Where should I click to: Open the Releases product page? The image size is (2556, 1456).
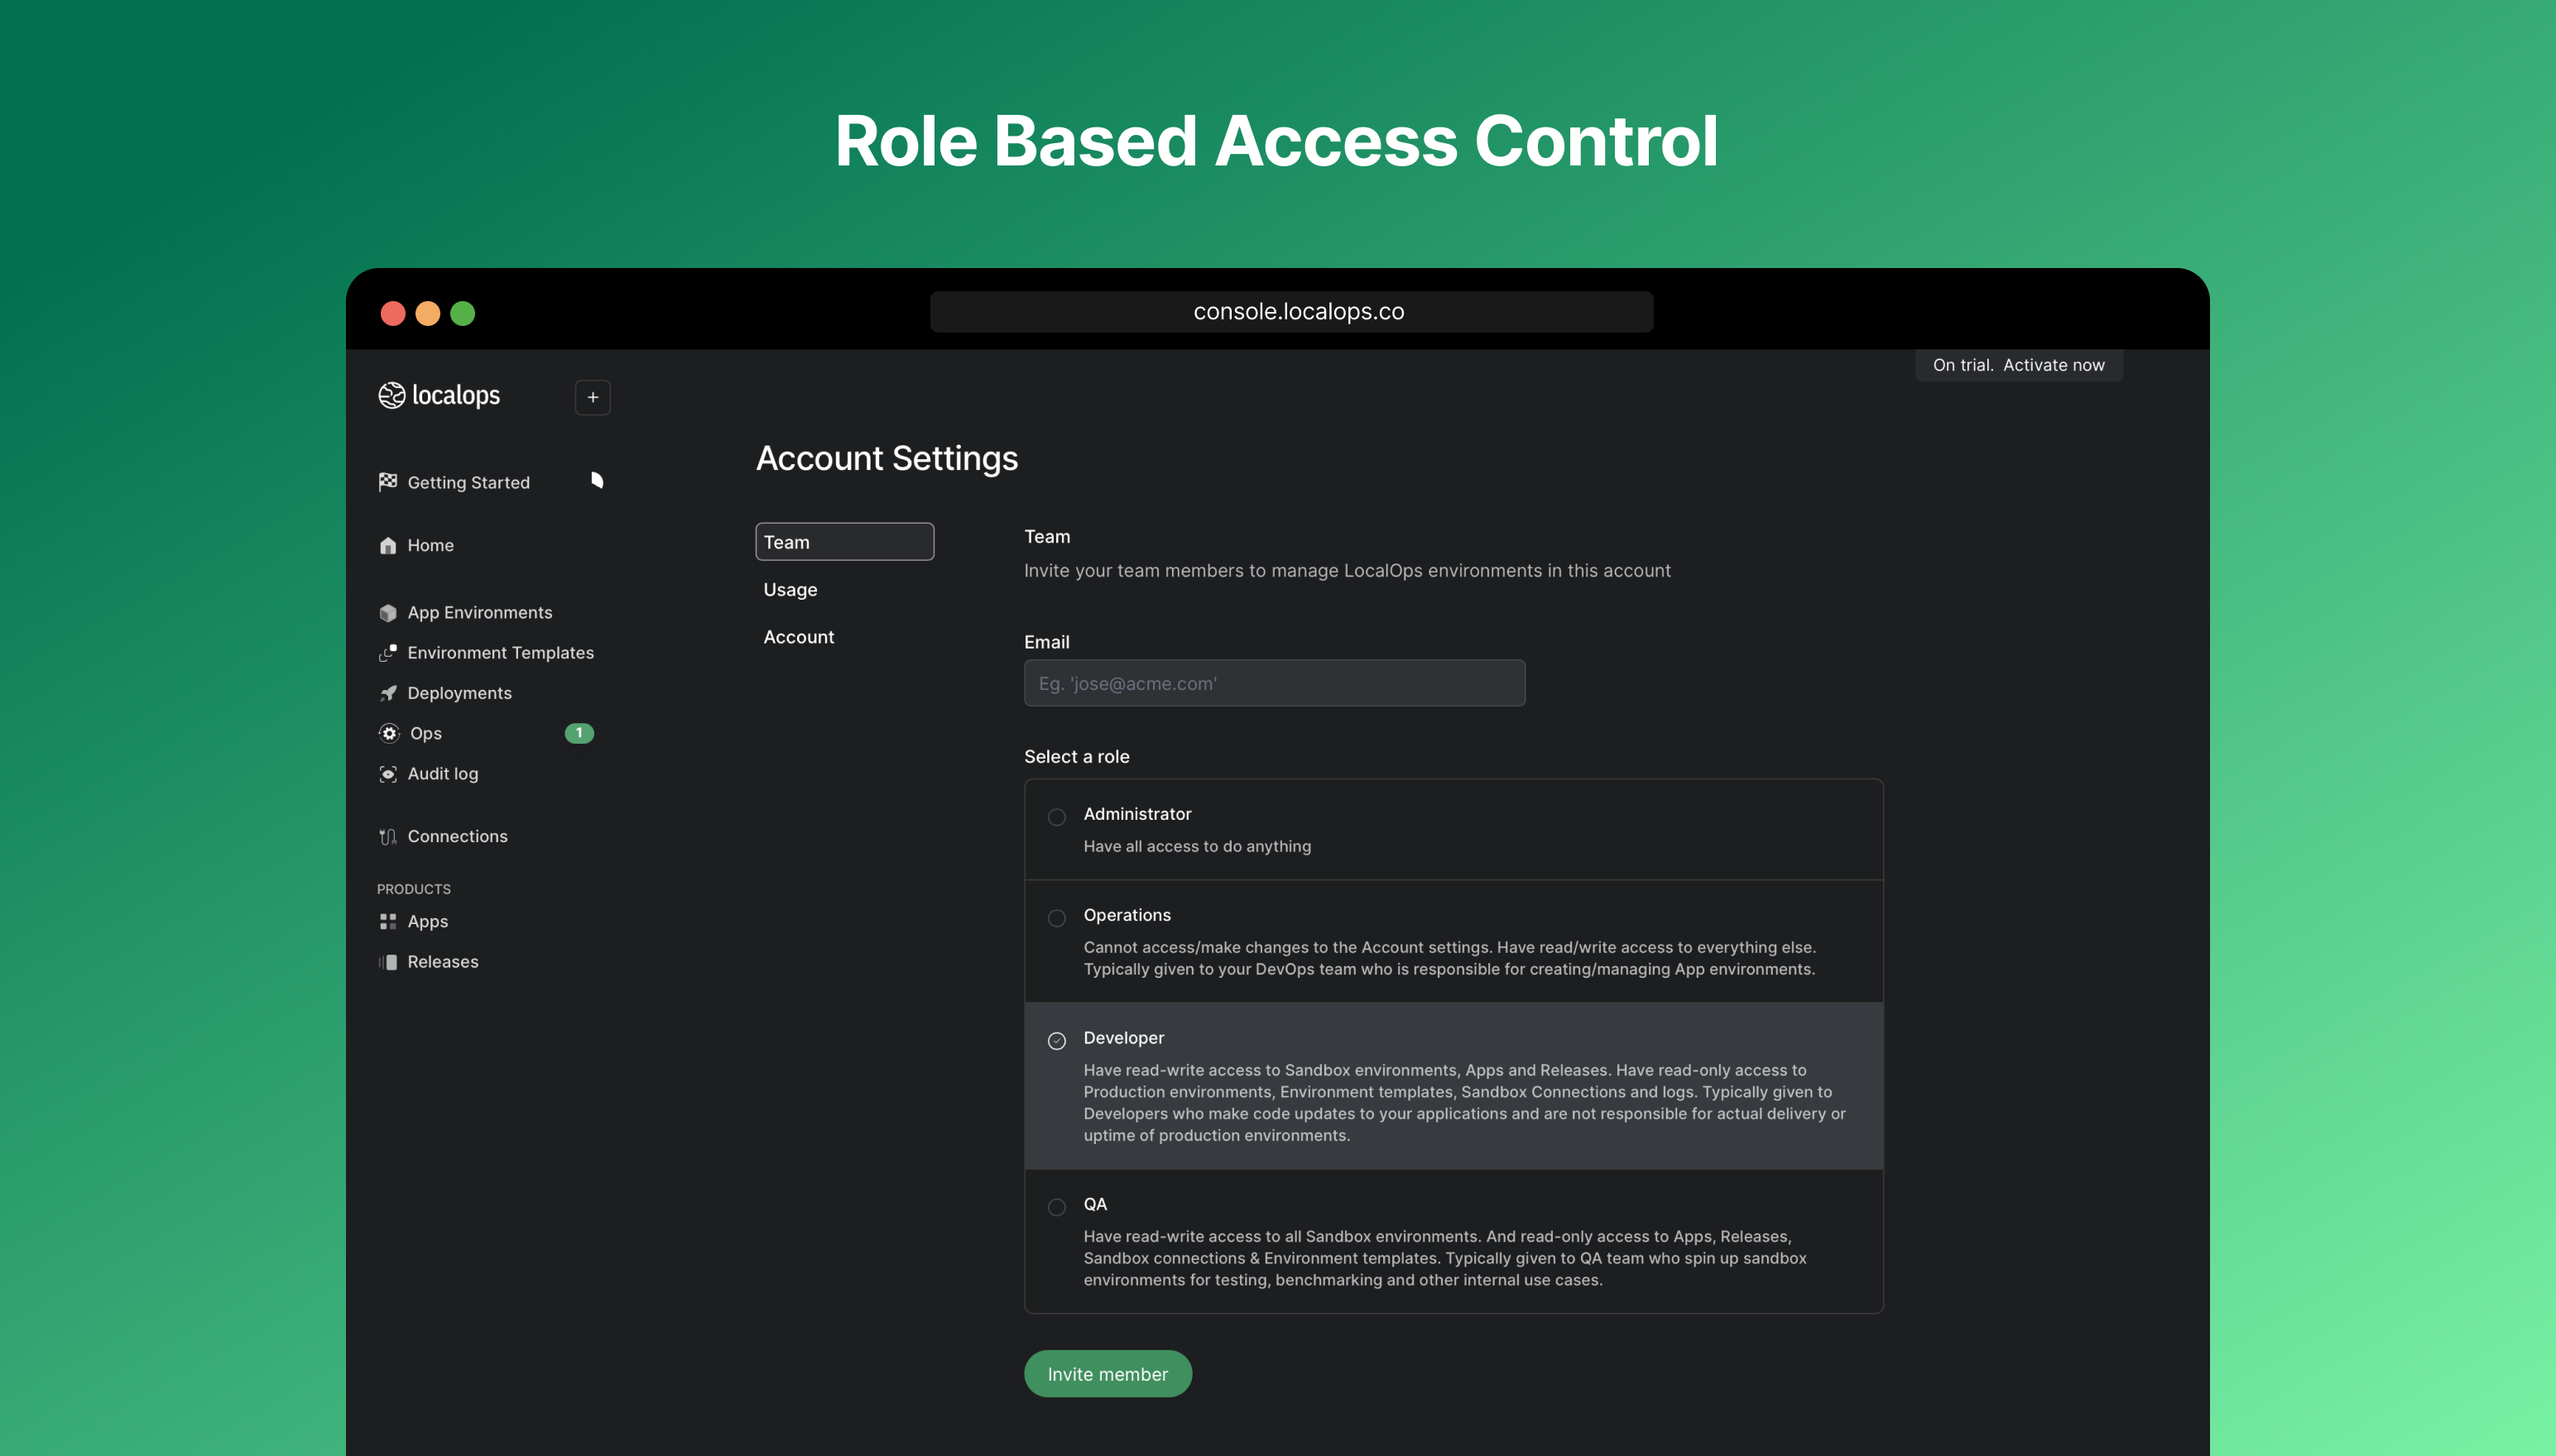tap(442, 962)
